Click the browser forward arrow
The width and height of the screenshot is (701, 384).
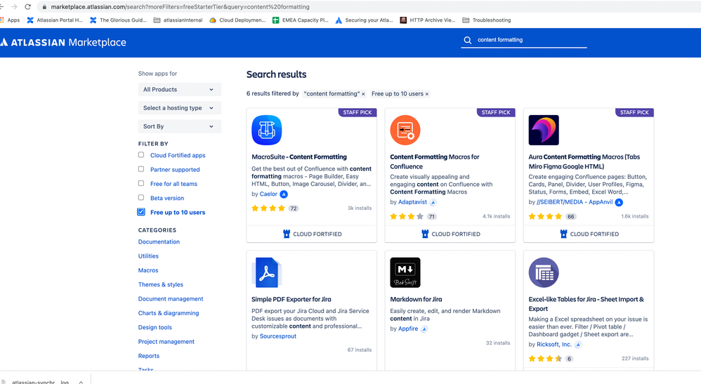tap(14, 7)
